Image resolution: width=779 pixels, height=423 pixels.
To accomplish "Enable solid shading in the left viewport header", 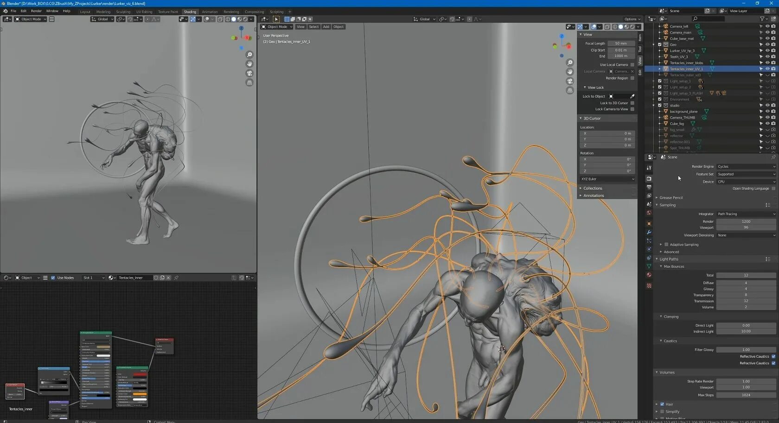I will (x=234, y=19).
